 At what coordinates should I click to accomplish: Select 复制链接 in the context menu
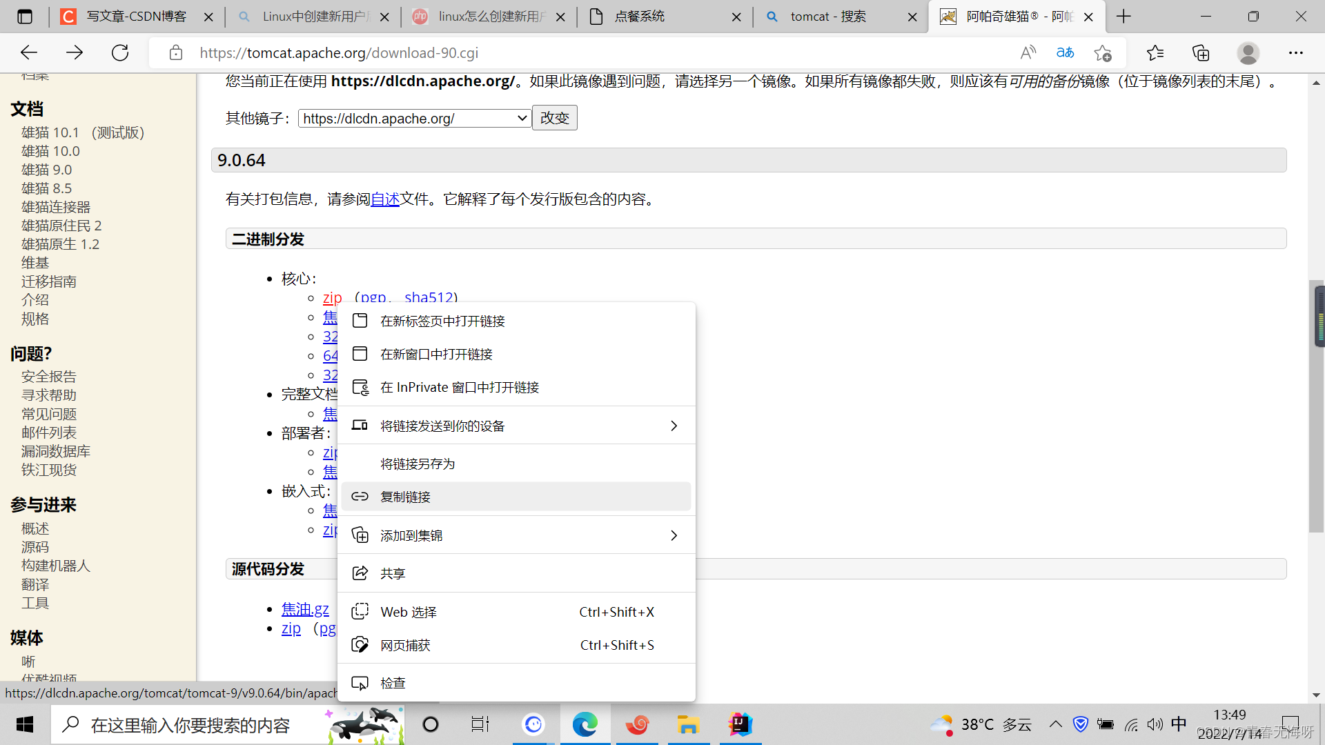coord(516,497)
